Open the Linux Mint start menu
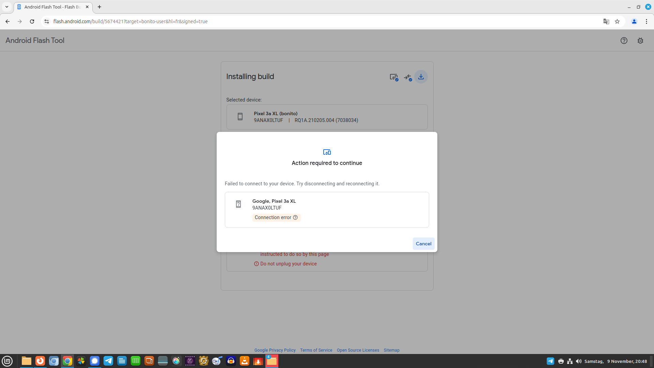654x368 pixels. tap(7, 361)
